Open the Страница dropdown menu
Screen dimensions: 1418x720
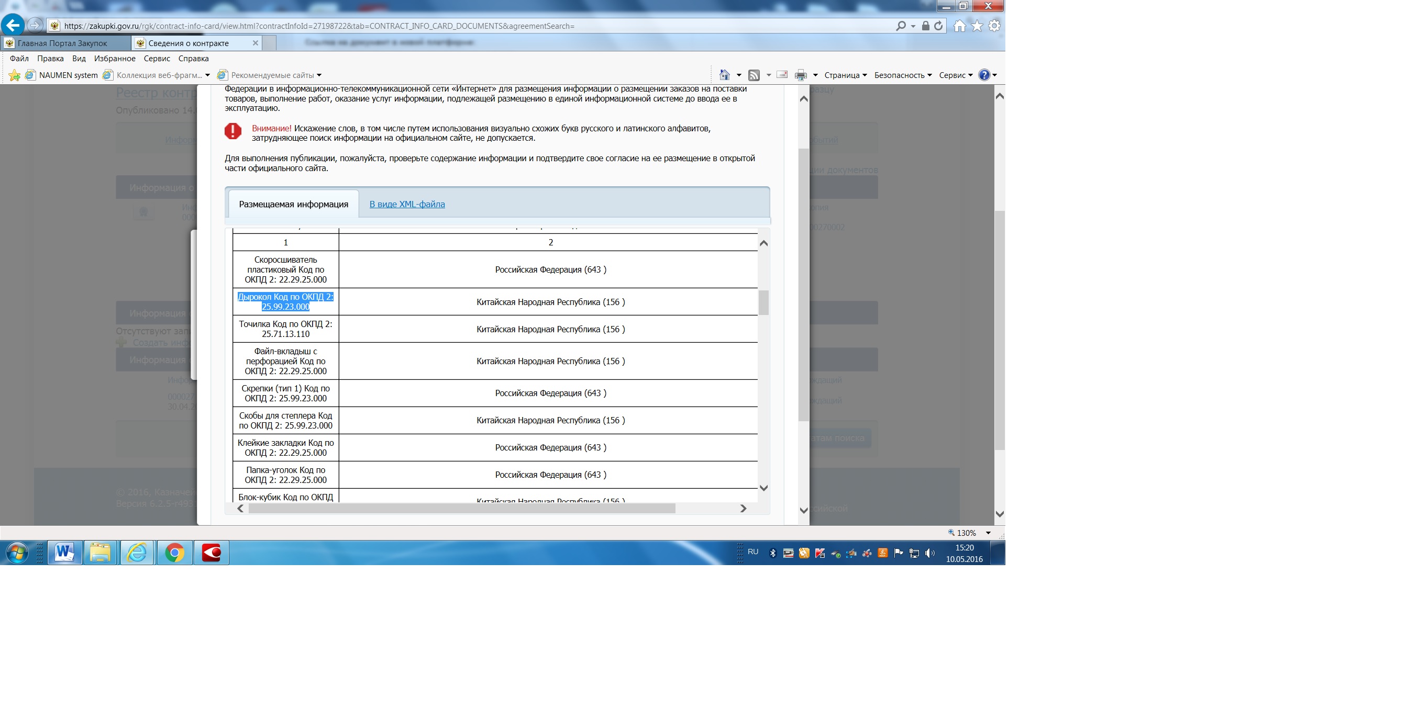click(x=845, y=75)
